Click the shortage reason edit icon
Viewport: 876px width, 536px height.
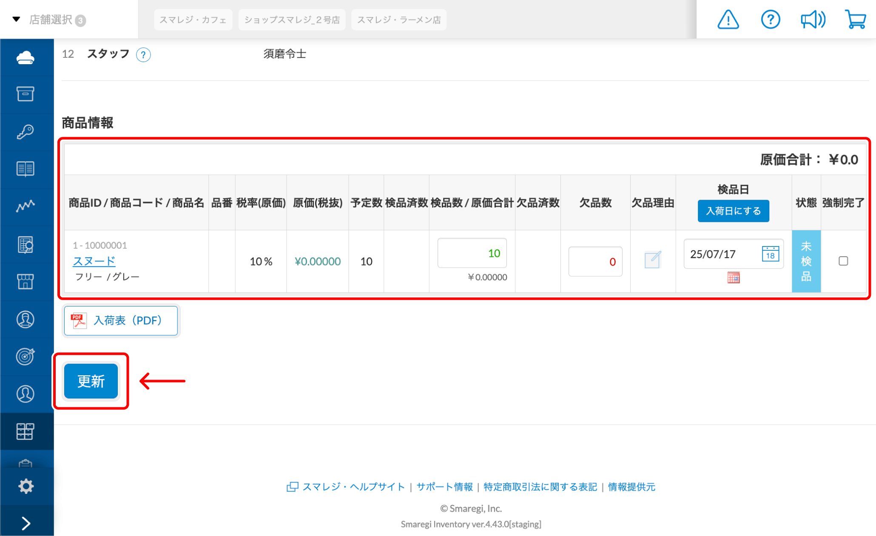pos(652,260)
